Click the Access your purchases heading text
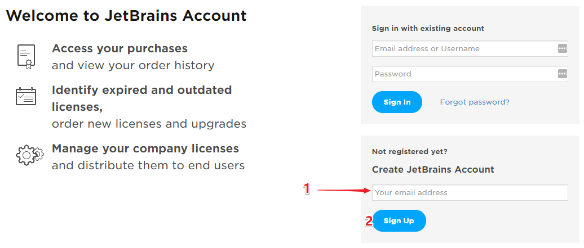Image resolution: width=584 pixels, height=248 pixels. coord(120,49)
